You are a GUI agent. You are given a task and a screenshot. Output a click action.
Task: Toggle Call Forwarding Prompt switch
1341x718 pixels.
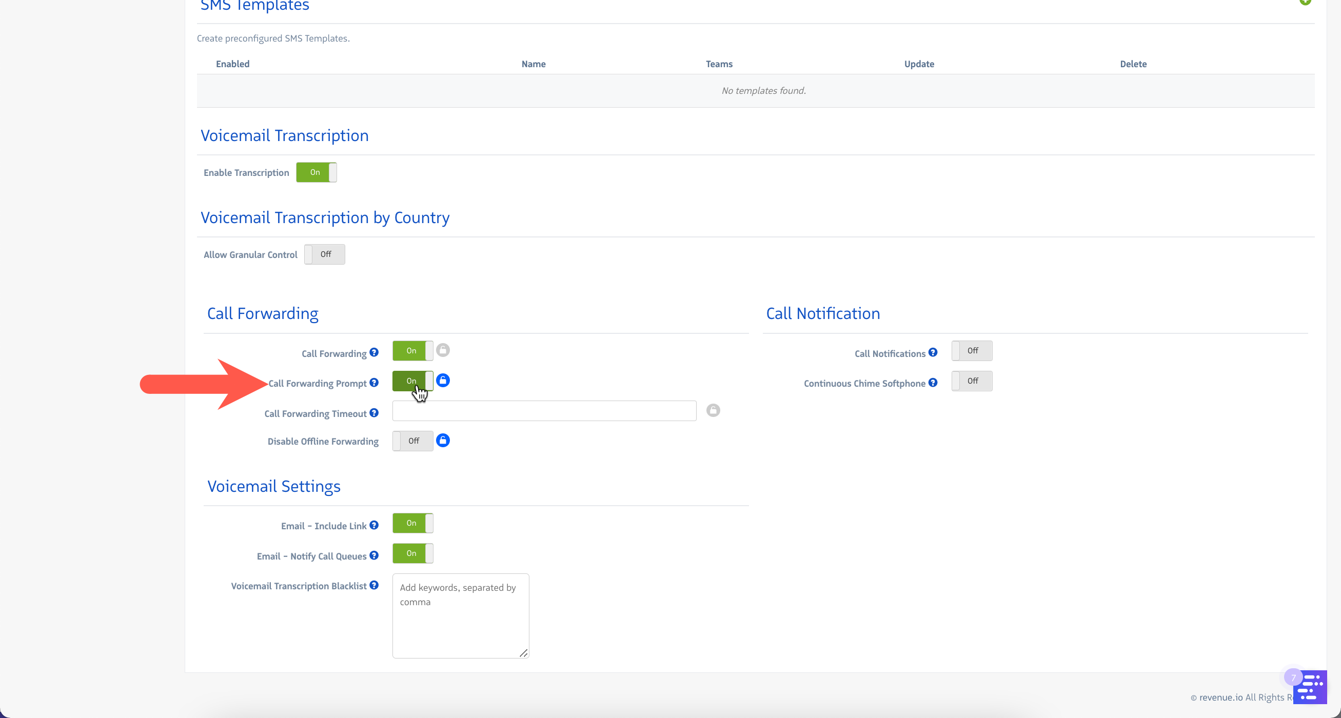pos(412,381)
